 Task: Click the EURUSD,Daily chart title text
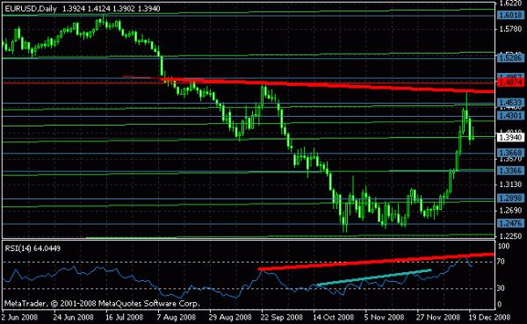coord(31,9)
